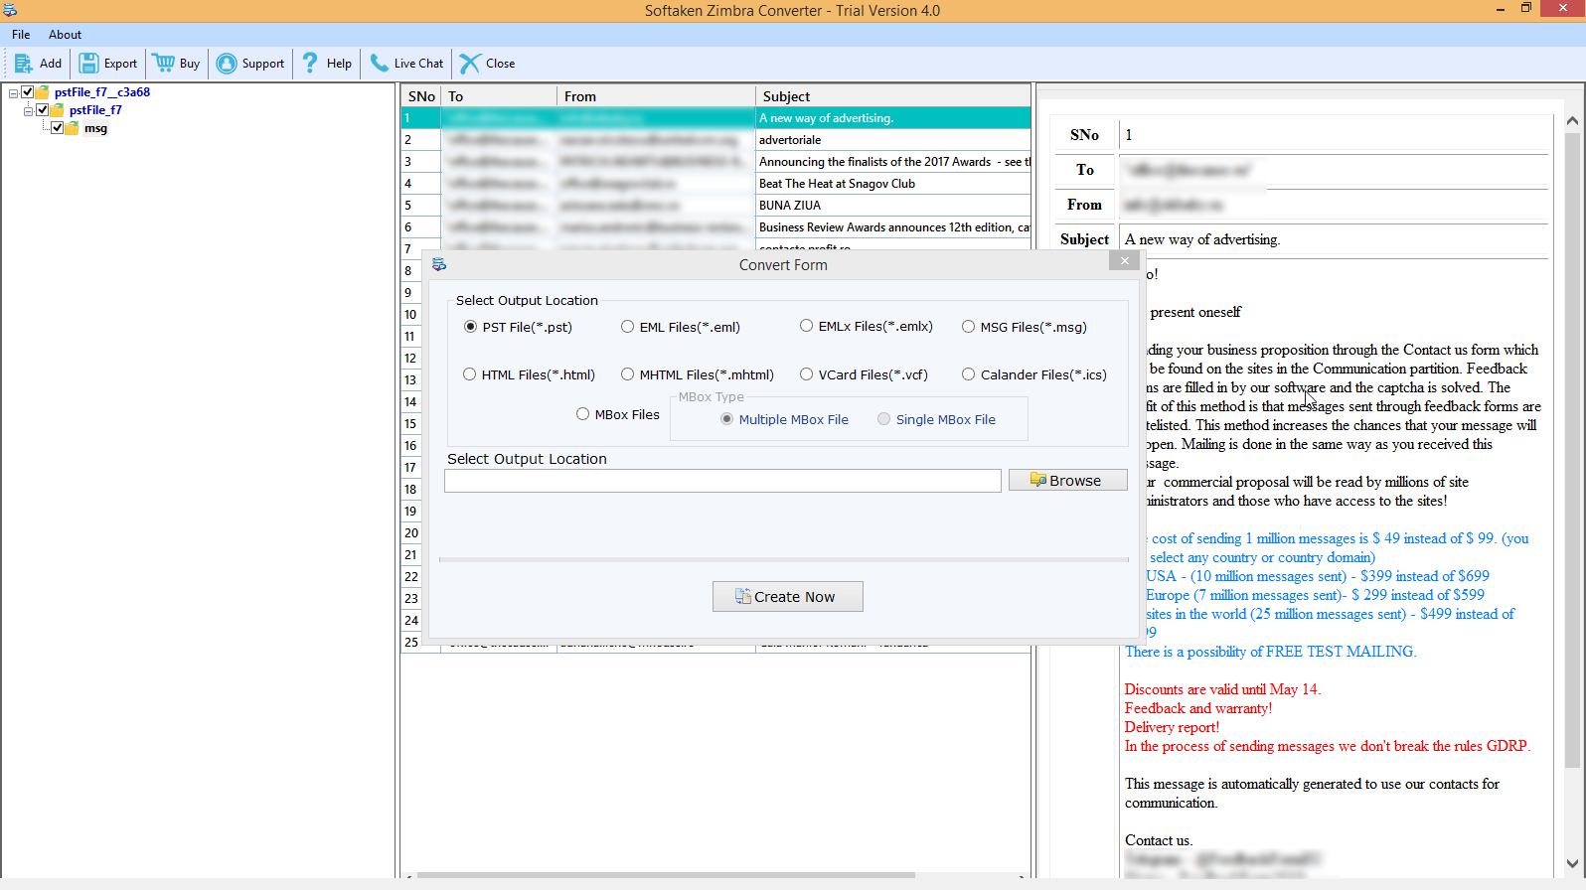
Task: Select 'A new way of advertising.' highlighted row
Action: (x=715, y=118)
